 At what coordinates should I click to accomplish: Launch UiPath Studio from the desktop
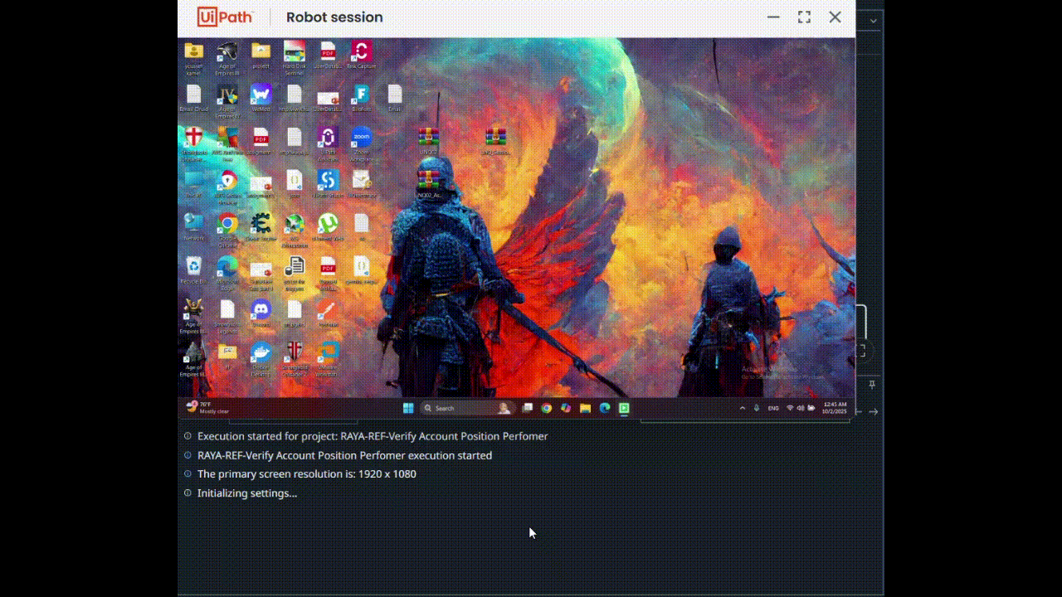(x=328, y=182)
